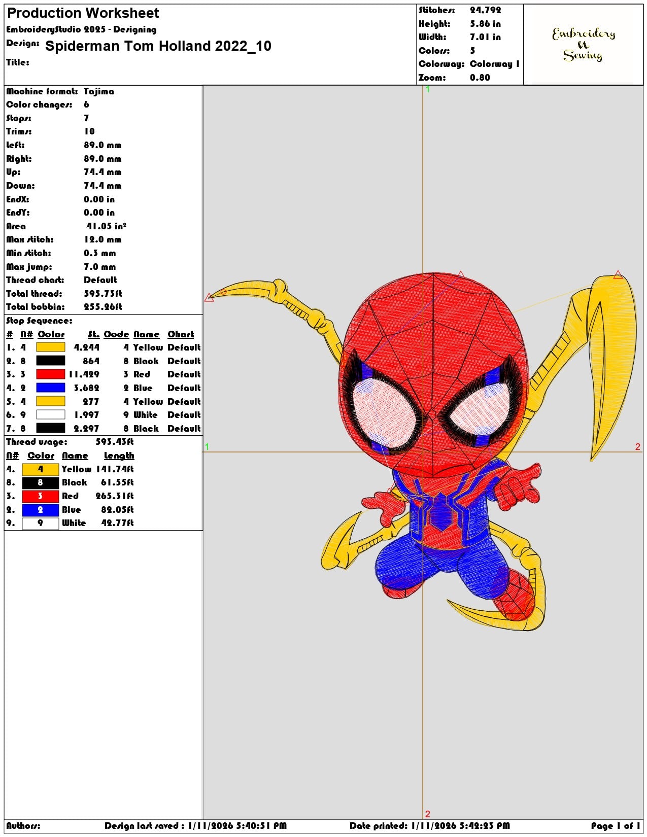Click the Total thread value 595.73ft

pos(103,294)
